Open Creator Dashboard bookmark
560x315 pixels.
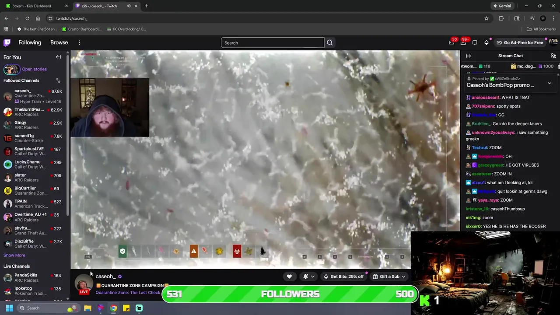click(x=82, y=29)
